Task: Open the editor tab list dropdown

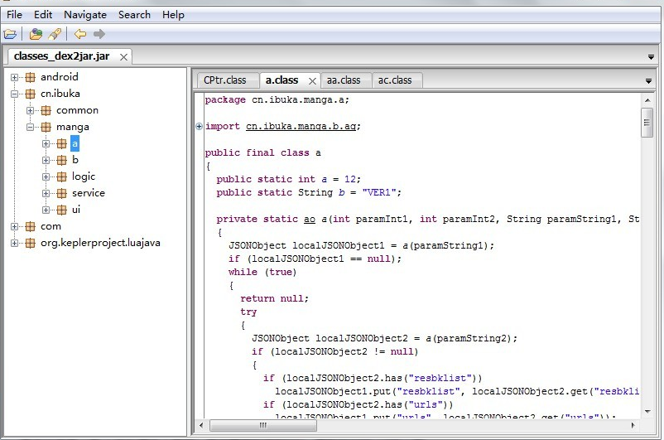Action: (x=648, y=80)
